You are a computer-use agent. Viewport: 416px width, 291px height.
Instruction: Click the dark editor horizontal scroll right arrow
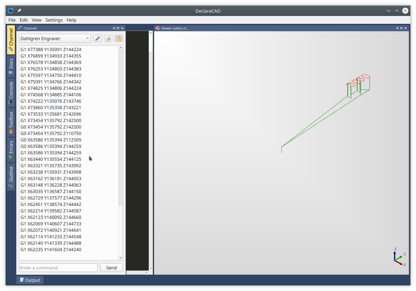point(147,272)
